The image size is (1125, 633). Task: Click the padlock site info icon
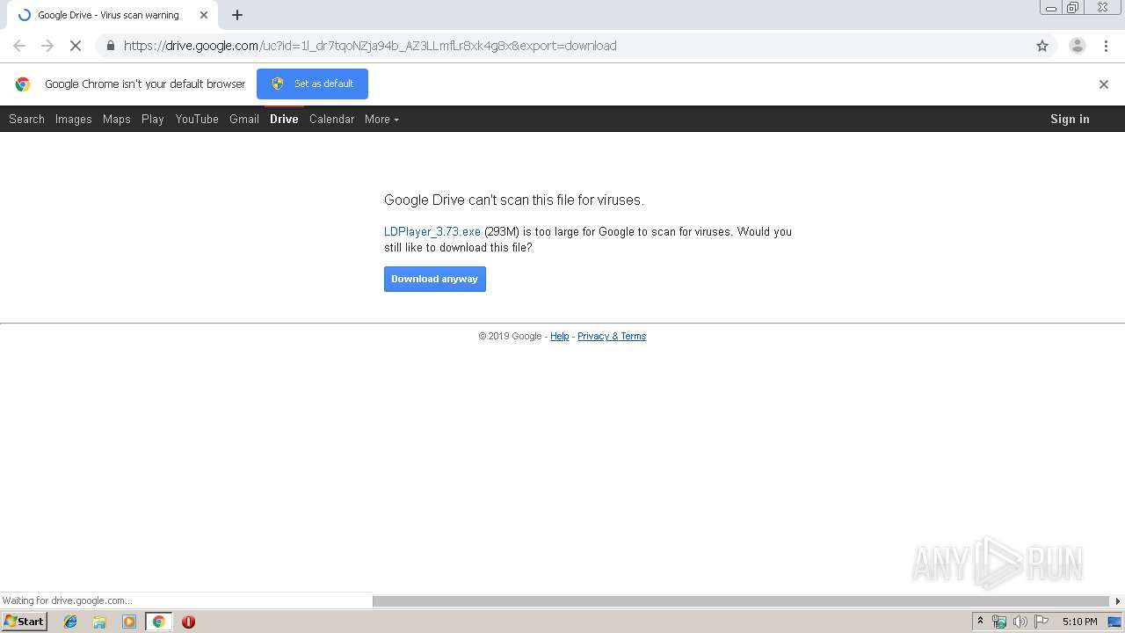click(x=110, y=46)
